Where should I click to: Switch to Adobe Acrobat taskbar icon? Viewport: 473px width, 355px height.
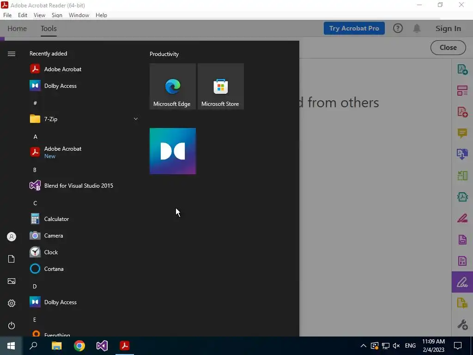point(125,346)
